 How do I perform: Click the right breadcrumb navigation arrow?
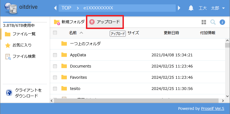[179, 8]
